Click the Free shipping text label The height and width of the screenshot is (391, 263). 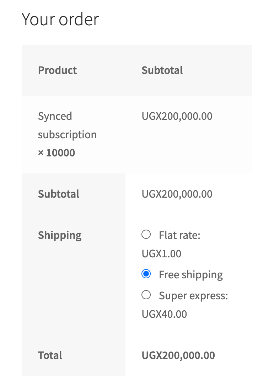tap(191, 274)
